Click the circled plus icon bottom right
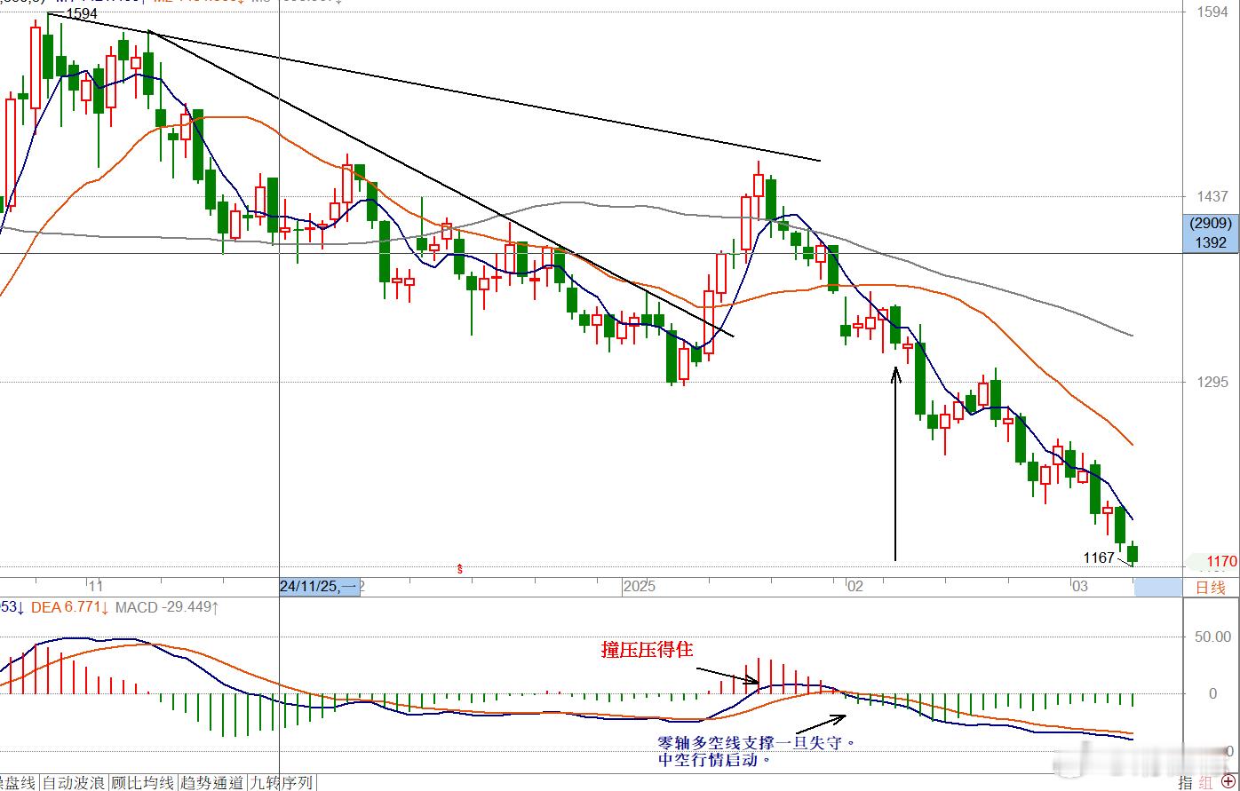The image size is (1240, 791). pyautogui.click(x=1227, y=783)
